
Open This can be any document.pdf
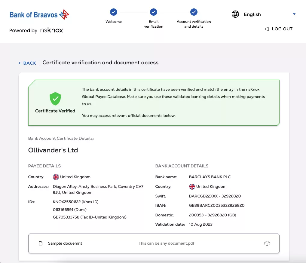pyautogui.click(x=166, y=243)
